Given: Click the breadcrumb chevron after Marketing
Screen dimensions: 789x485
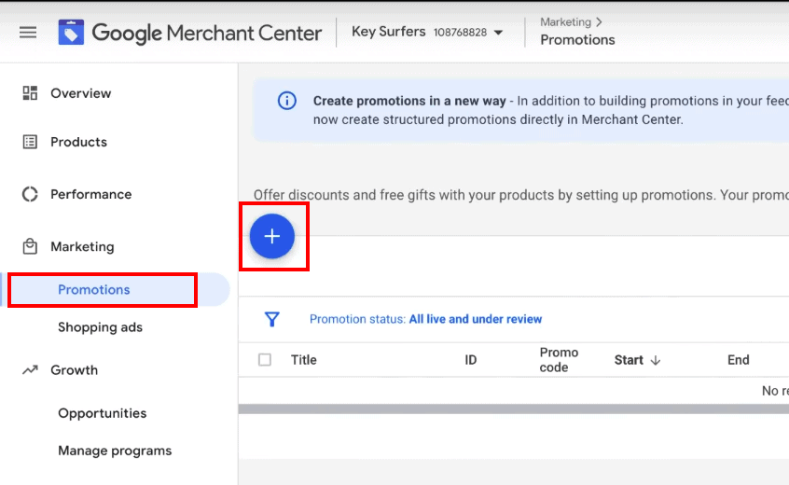Looking at the screenshot, I should (599, 22).
